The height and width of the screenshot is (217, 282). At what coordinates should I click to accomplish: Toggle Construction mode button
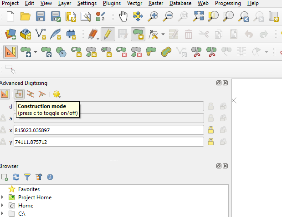tap(19, 94)
